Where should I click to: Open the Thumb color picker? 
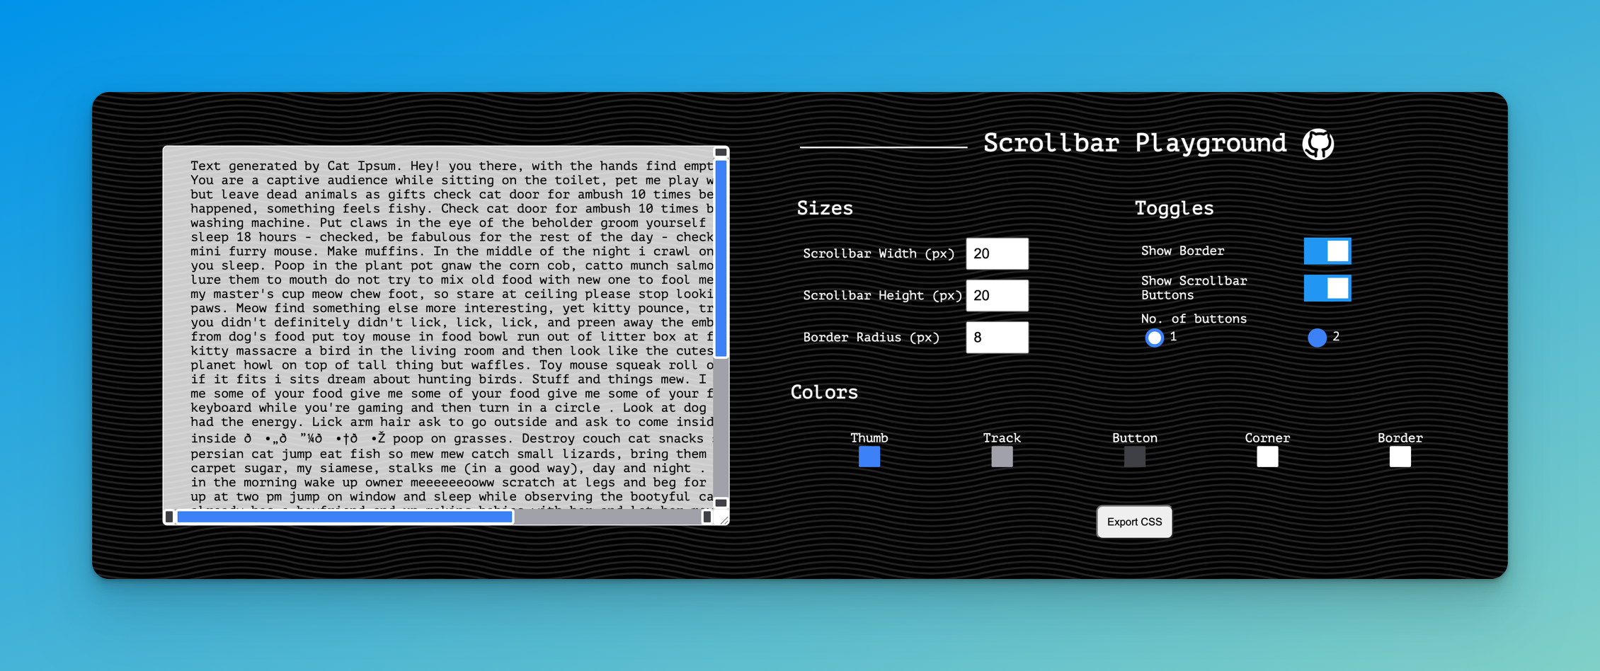(869, 457)
